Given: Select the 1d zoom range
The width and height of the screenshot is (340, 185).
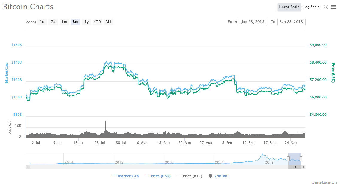Looking at the screenshot, I should [x=42, y=22].
